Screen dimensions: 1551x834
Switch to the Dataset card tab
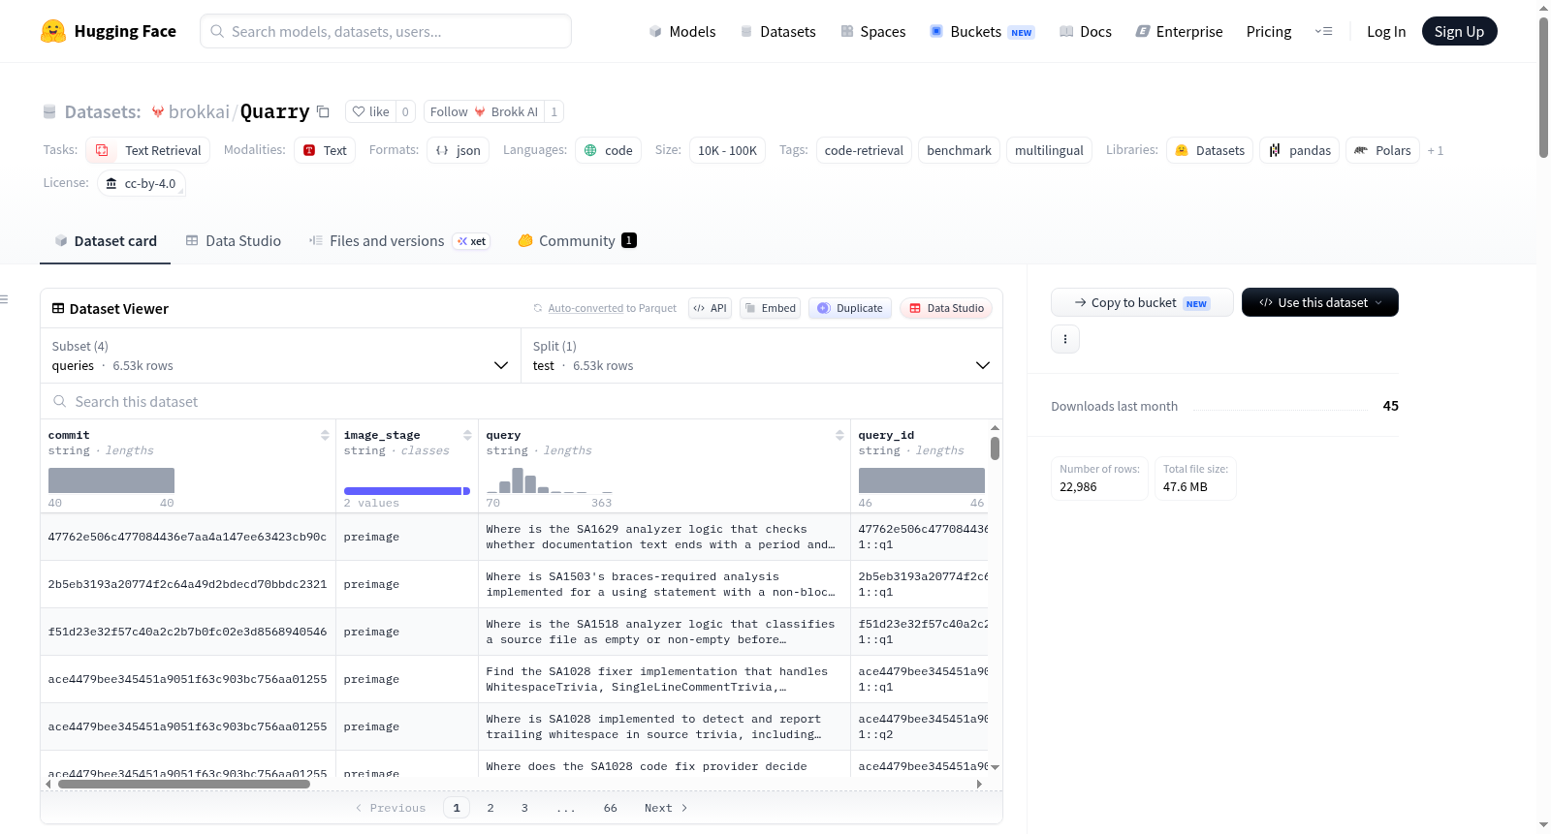(106, 240)
